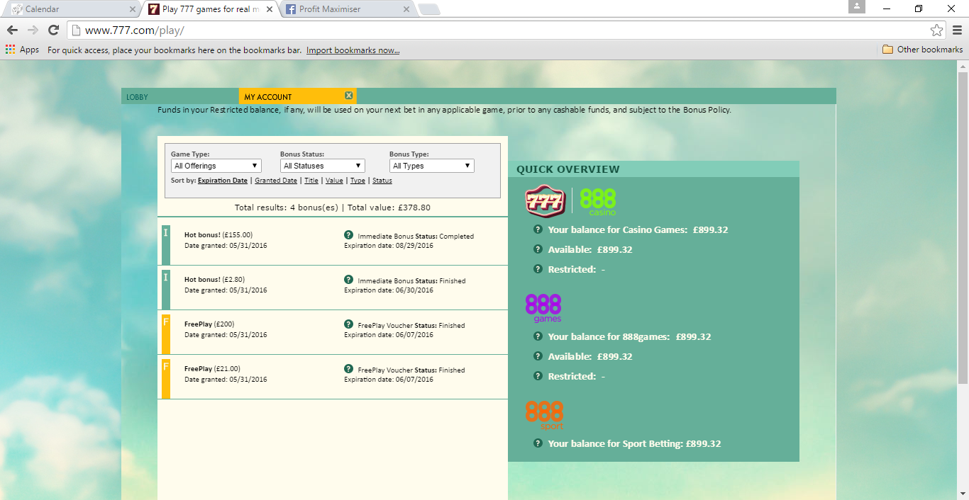The height and width of the screenshot is (500, 969).
Task: Click help icon beside 888games balance
Action: point(538,336)
